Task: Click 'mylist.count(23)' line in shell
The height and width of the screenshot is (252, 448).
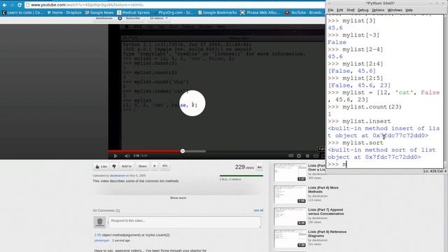Action: [x=372, y=107]
